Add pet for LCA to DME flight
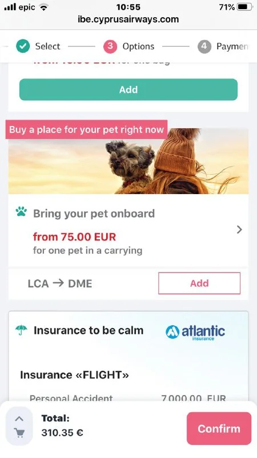 click(x=199, y=283)
